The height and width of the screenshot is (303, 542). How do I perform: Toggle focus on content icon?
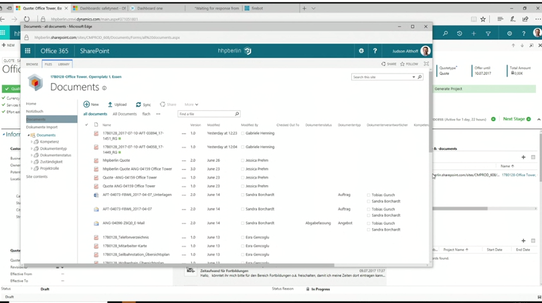click(x=426, y=64)
